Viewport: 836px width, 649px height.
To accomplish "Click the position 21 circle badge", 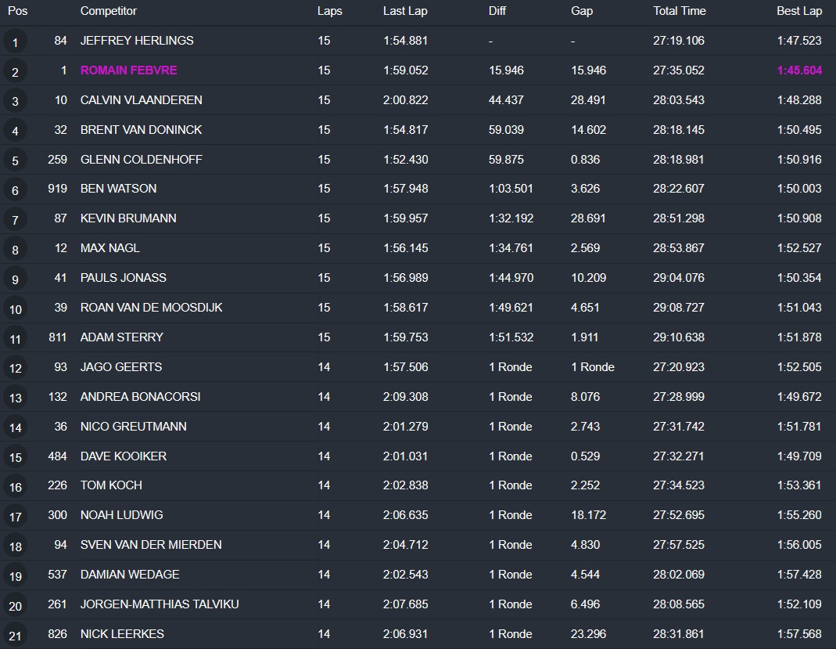I will click(x=15, y=635).
